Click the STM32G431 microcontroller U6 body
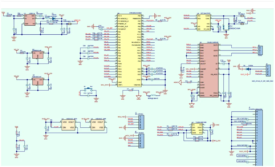 pos(129,52)
